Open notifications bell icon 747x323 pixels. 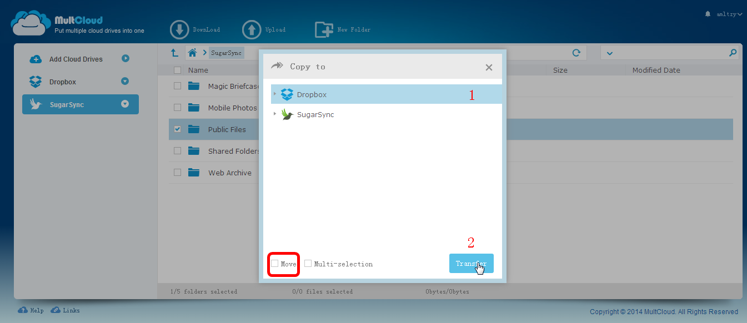click(x=708, y=14)
